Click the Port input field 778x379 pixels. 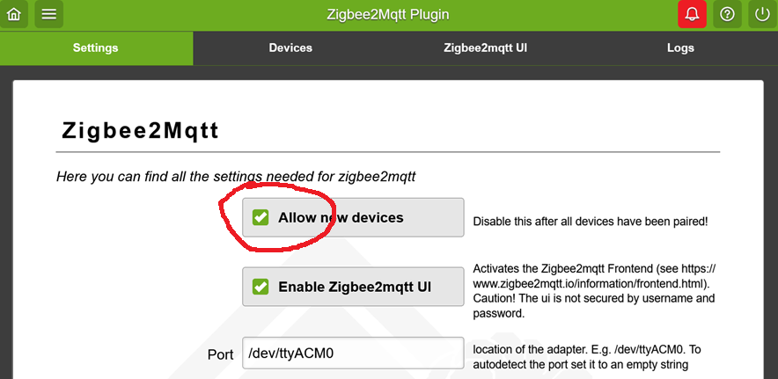click(x=352, y=354)
